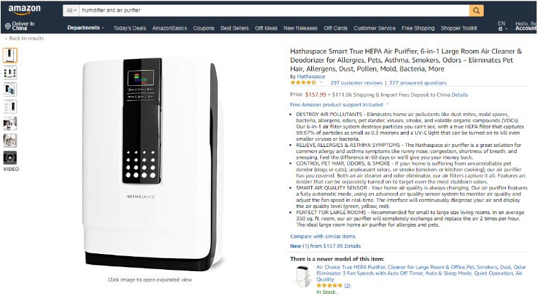Select the first product image thumbnail
538x300 pixels.
[x=10, y=55]
